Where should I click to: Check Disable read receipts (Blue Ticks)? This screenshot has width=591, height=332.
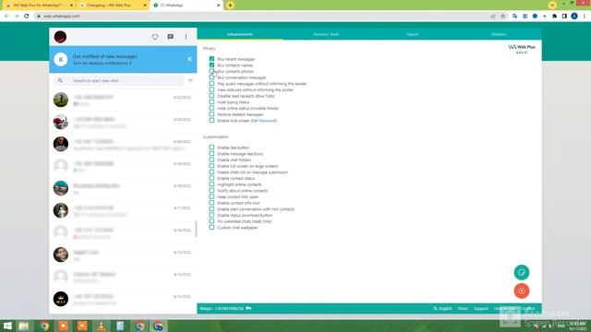tap(211, 96)
